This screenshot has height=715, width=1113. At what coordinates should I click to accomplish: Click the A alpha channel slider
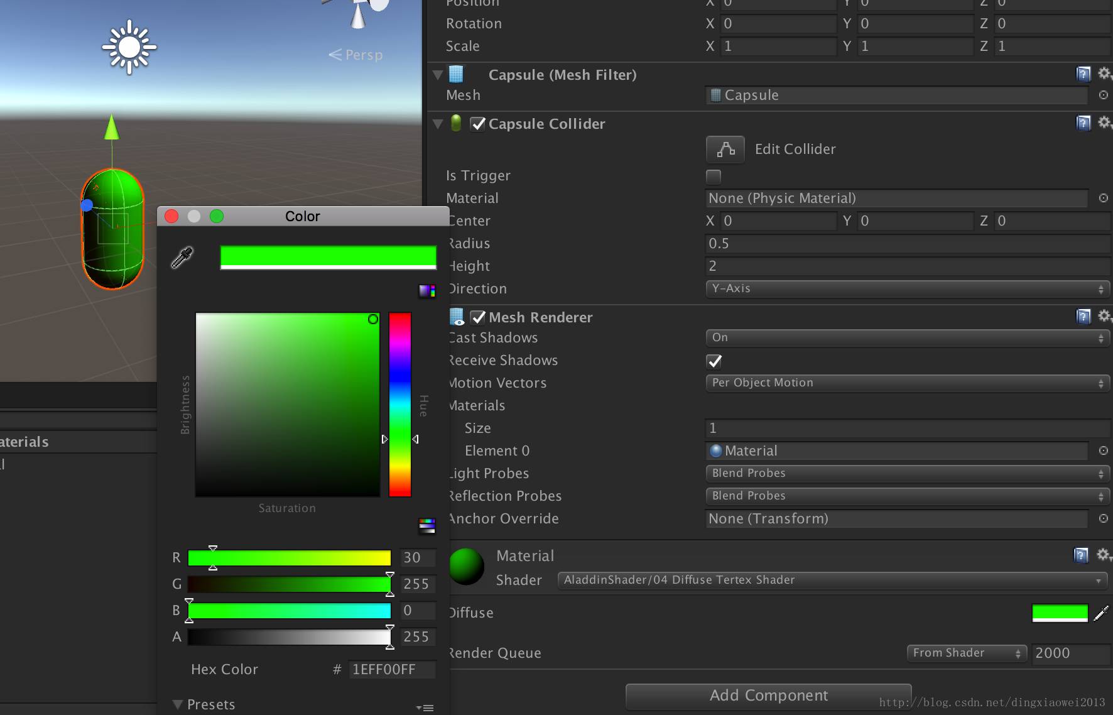click(289, 636)
